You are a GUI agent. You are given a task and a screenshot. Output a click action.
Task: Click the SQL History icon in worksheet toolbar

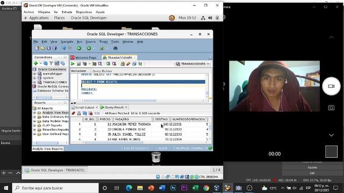[x=134, y=64]
